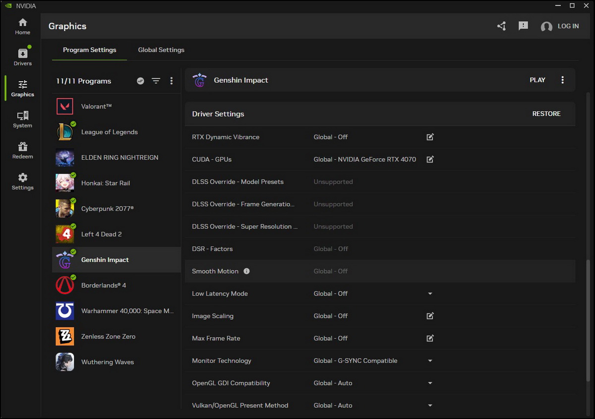The width and height of the screenshot is (595, 419).
Task: Click the Smooth Motion info icon
Action: (247, 271)
